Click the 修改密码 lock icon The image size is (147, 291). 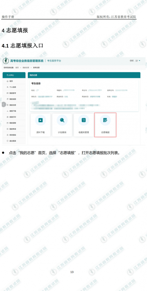click(7, 135)
